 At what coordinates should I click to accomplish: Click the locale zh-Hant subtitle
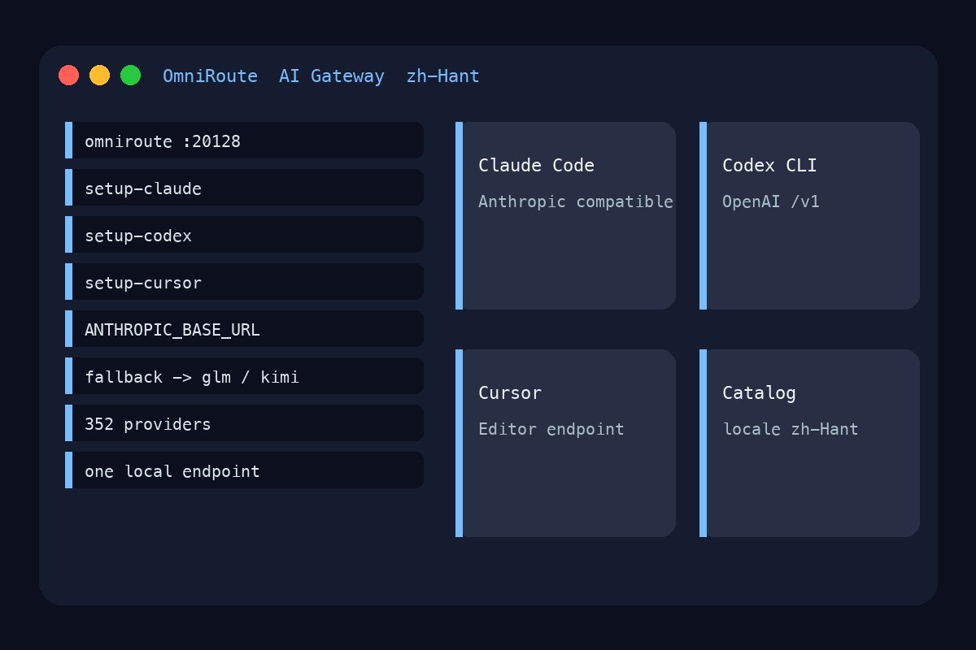(791, 429)
